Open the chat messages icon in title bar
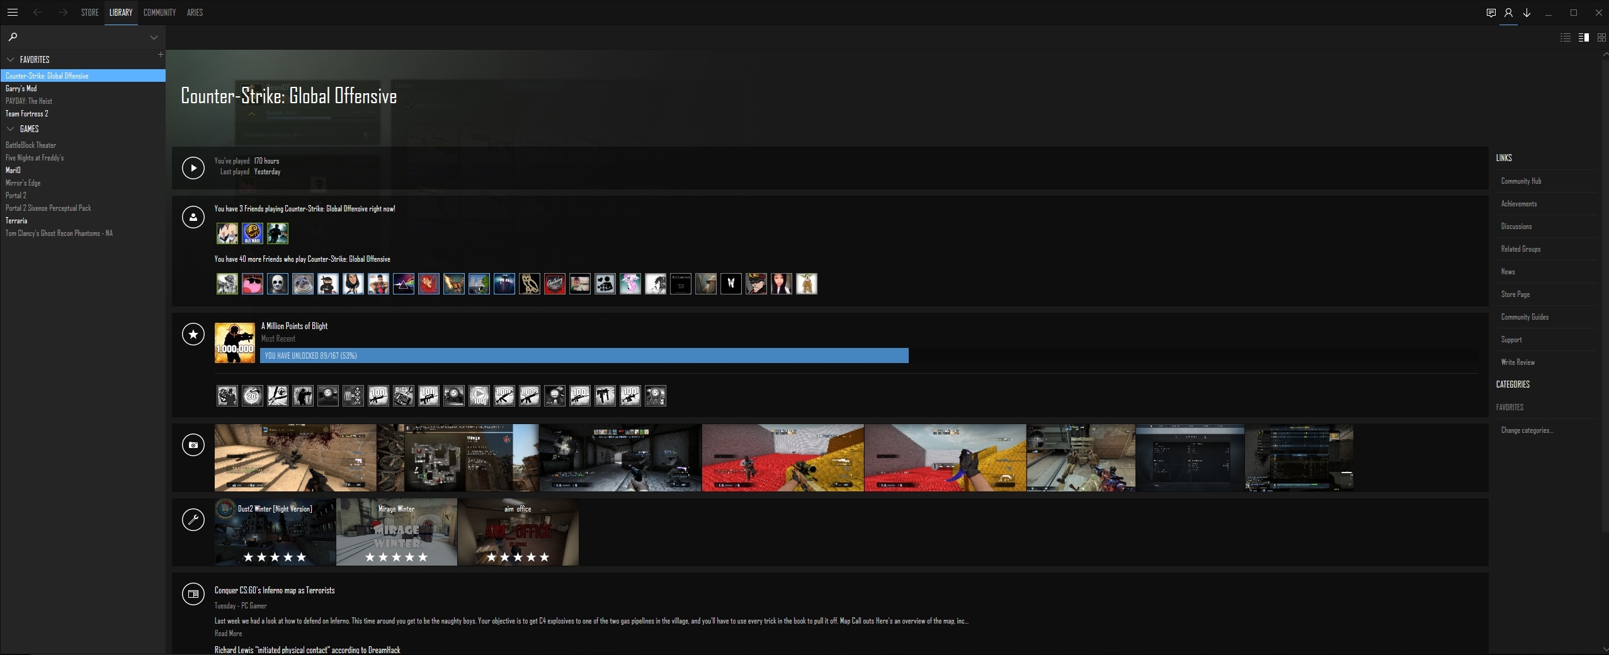This screenshot has width=1609, height=655. [1491, 13]
